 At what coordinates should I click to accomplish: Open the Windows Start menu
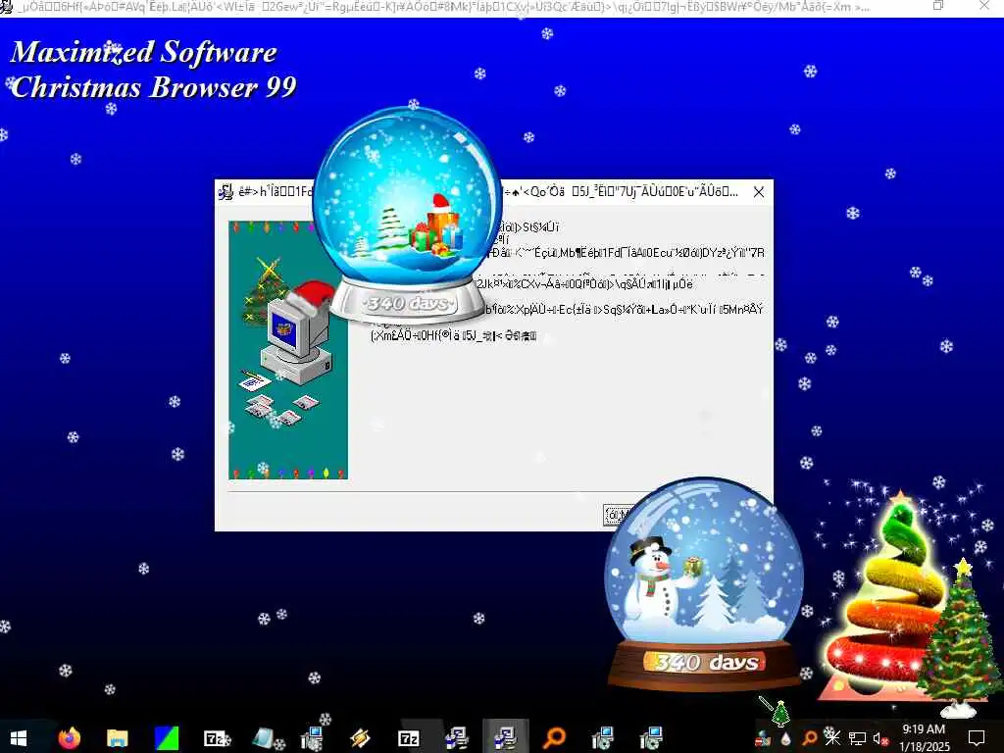[18, 738]
